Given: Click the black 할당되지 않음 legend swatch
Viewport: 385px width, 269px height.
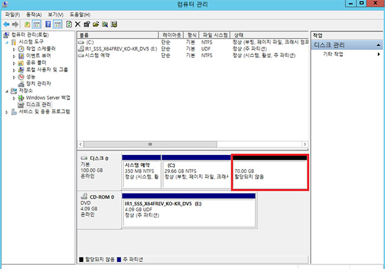Looking at the screenshot, I should (x=81, y=260).
